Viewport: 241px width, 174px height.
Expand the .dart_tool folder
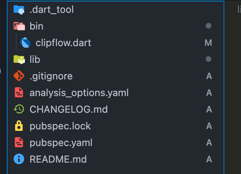tap(51, 9)
